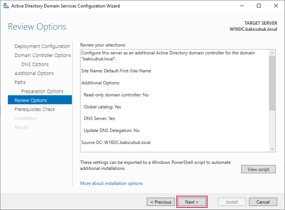This screenshot has height=210, width=285.
Task: Open the View script button
Action: pyautogui.click(x=258, y=169)
